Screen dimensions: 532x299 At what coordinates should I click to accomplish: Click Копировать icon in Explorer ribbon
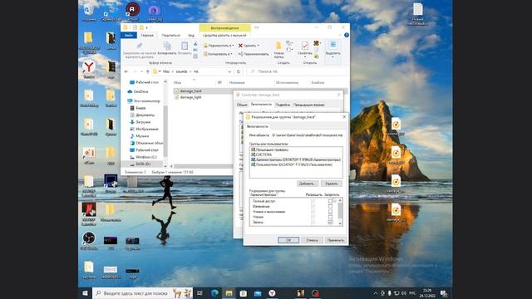pos(167,47)
